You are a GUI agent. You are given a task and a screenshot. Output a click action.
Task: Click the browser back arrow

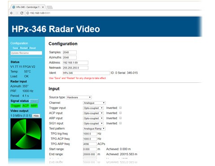[x=12, y=13]
